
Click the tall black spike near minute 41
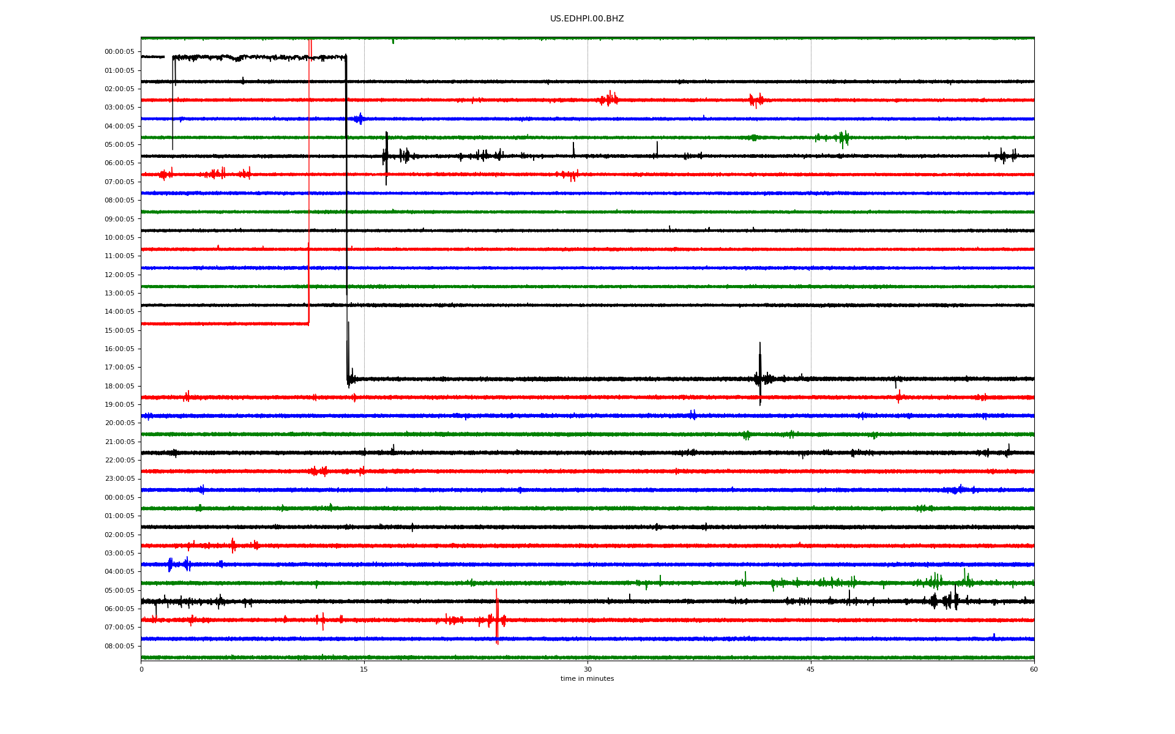click(760, 374)
